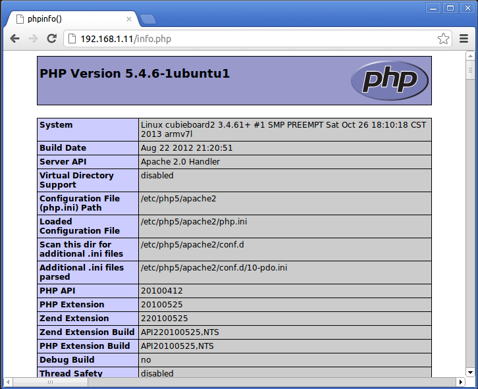Image resolution: width=478 pixels, height=389 pixels.
Task: Click the horizontal scrollbar right arrow
Action: 461,382
